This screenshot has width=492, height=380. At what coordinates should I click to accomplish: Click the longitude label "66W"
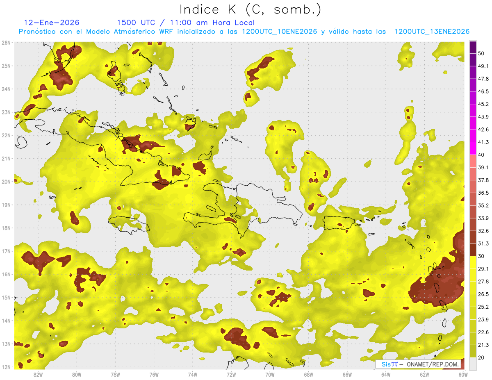coord(347,374)
